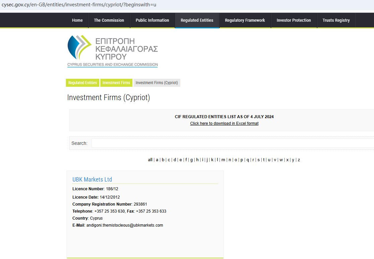Click the Licence Date 14/12/2012 text
374x259 pixels.
click(96, 197)
